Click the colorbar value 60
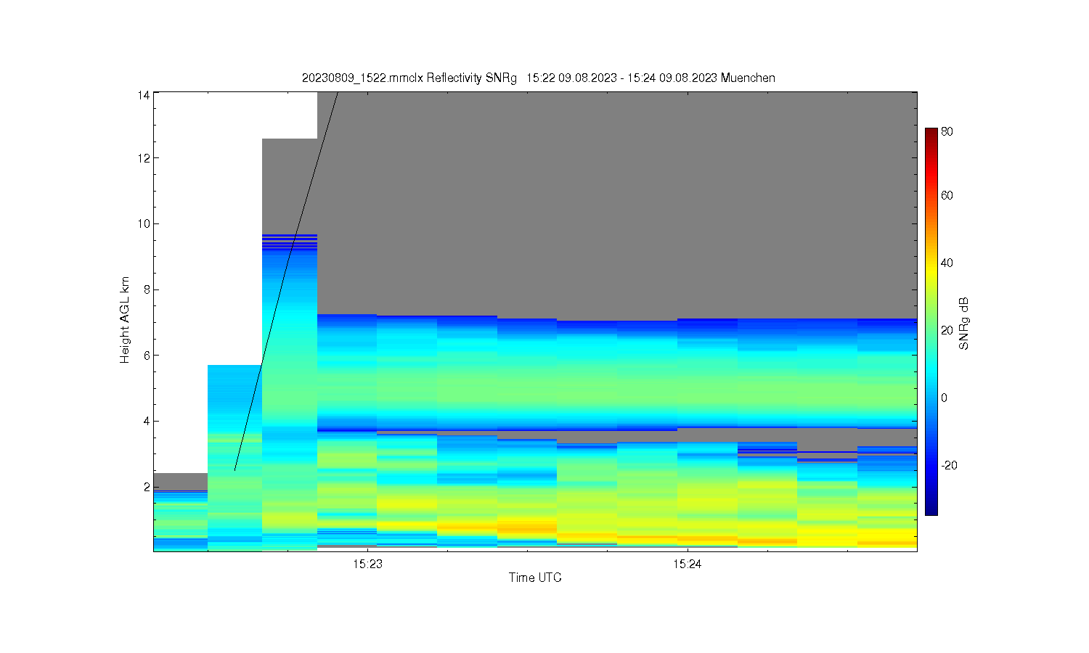This screenshot has height=653, width=1089. pos(947,195)
